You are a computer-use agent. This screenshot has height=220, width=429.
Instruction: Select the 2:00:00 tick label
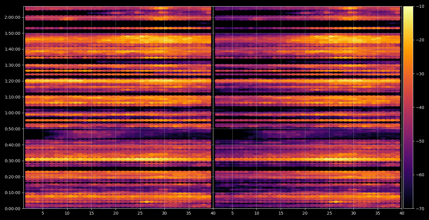coord(13,17)
